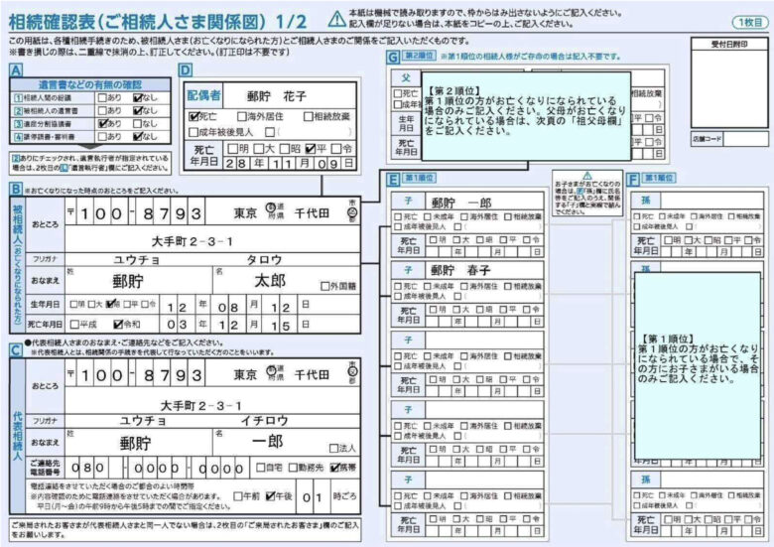The width and height of the screenshot is (774, 547).
Task: Select 令和 for the deceased's 死亡年月日
Action: [118, 325]
